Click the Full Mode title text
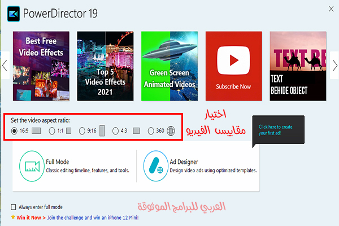This screenshot has width=339, height=226. [58, 162]
